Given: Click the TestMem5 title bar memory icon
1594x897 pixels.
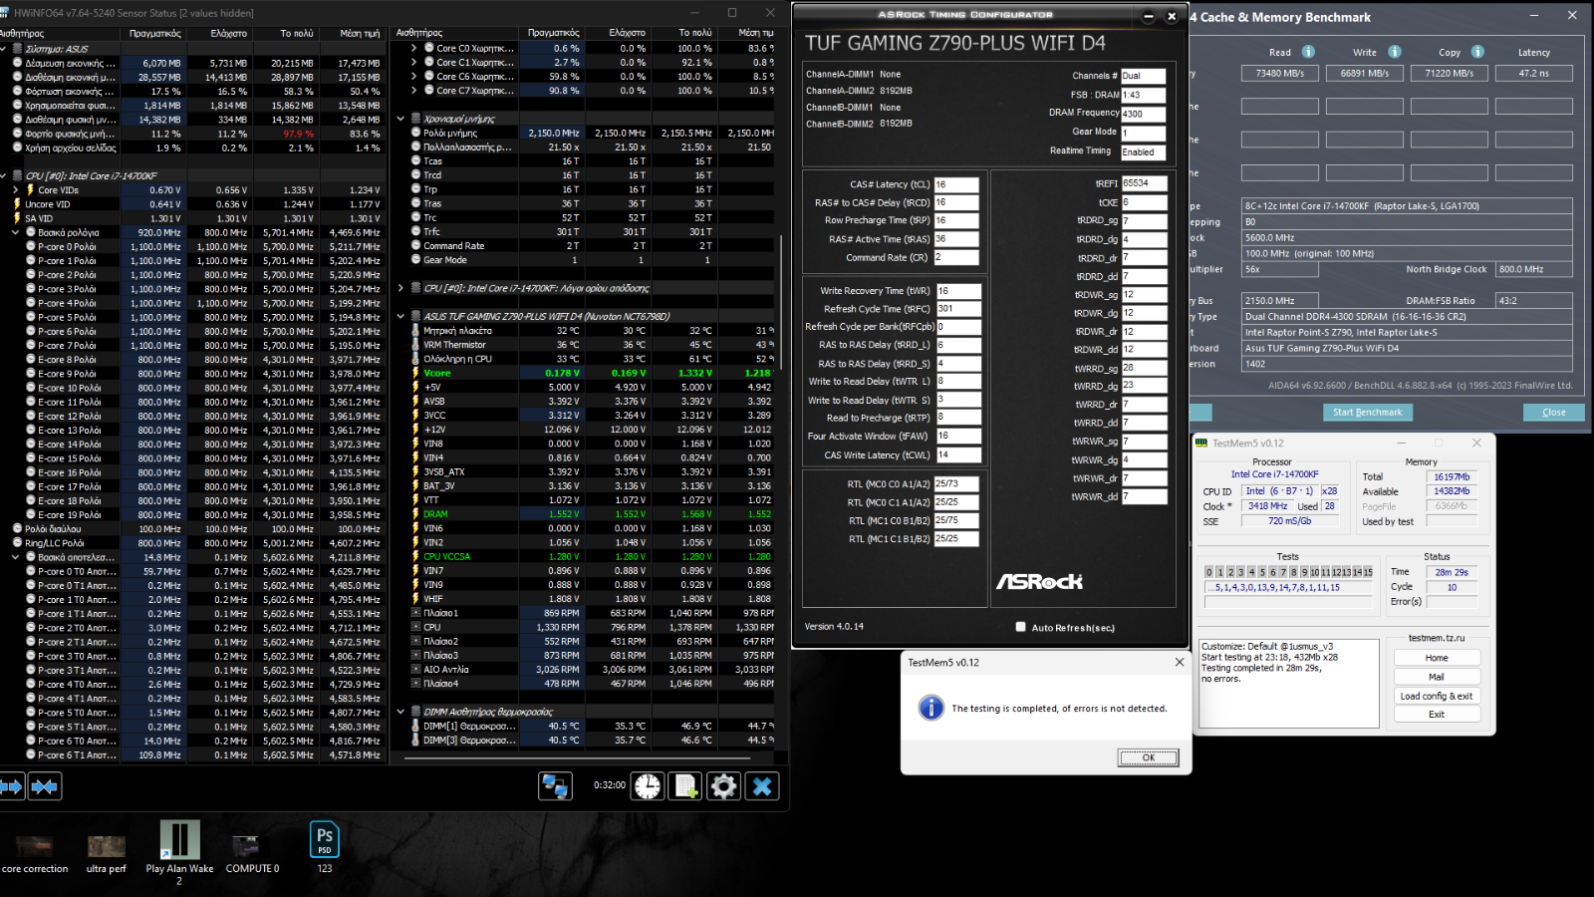Looking at the screenshot, I should pyautogui.click(x=1201, y=443).
